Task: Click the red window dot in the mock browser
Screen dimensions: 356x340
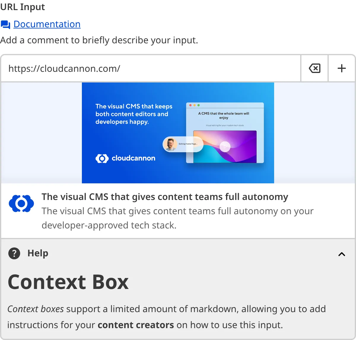Action: point(190,105)
